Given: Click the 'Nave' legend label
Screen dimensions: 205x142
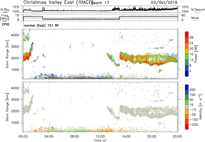Looking at the screenshot, I should click(x=195, y=18).
